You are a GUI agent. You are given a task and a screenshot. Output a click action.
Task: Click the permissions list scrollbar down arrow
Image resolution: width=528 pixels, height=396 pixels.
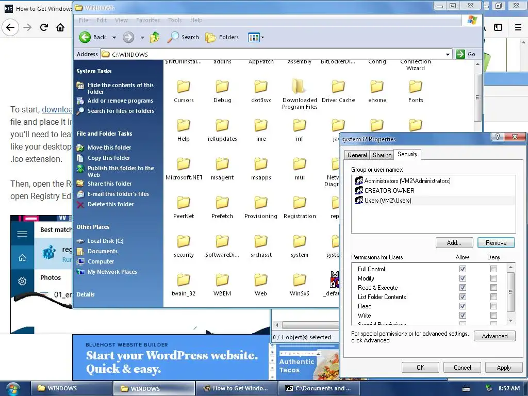point(511,321)
